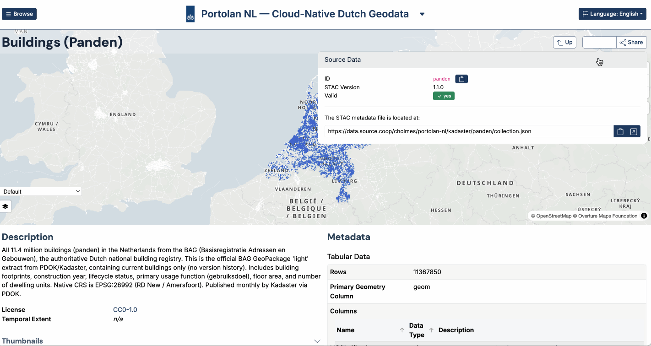Image resolution: width=651 pixels, height=346 pixels.
Task: Click the Rows value 11367850
Action: 427,272
